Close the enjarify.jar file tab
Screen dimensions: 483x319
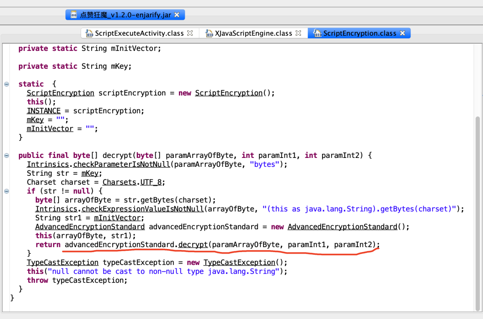pos(177,15)
